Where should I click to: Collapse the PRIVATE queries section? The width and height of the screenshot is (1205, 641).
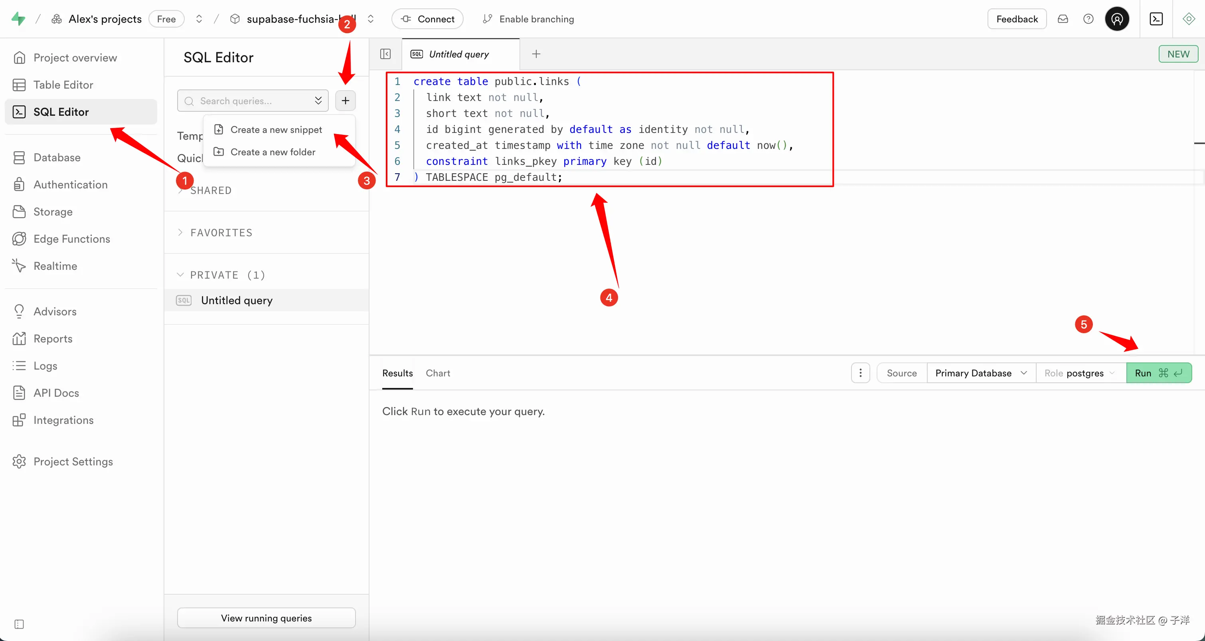(227, 275)
